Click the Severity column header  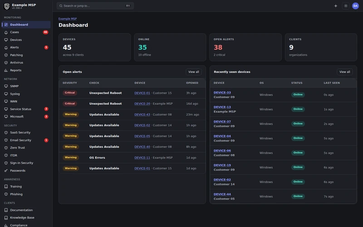[x=70, y=83]
